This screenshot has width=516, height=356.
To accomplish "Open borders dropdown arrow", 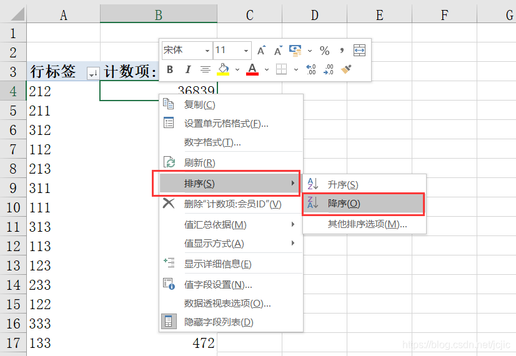I will pos(296,70).
